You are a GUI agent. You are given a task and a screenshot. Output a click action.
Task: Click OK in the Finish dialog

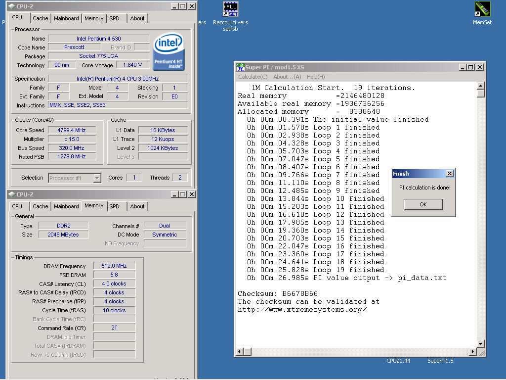point(423,204)
